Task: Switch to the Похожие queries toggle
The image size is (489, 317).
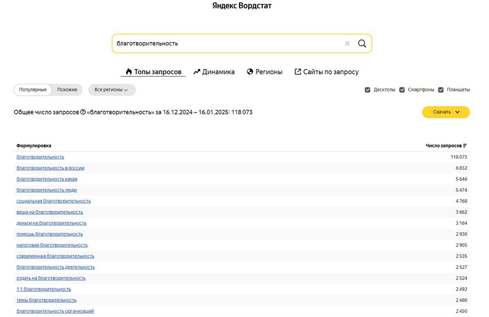Action: click(67, 90)
